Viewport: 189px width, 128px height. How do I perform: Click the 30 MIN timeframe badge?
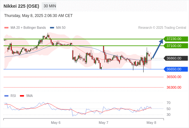(x=49, y=6)
